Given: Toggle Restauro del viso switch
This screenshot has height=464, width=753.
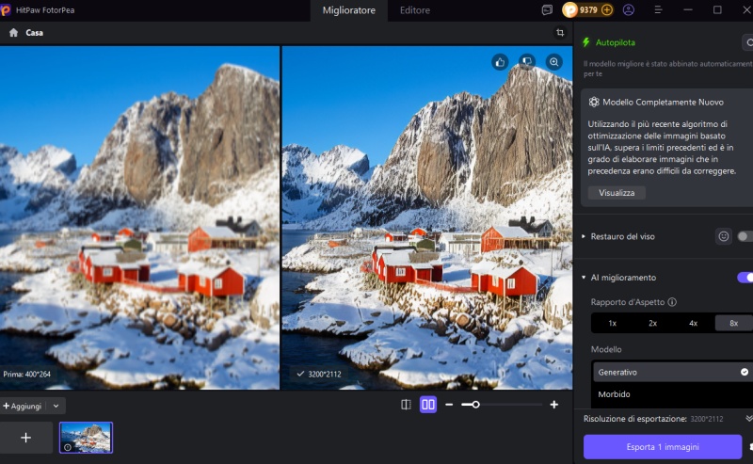Looking at the screenshot, I should pyautogui.click(x=745, y=236).
